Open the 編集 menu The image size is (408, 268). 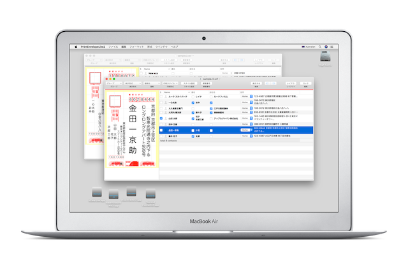(124, 47)
